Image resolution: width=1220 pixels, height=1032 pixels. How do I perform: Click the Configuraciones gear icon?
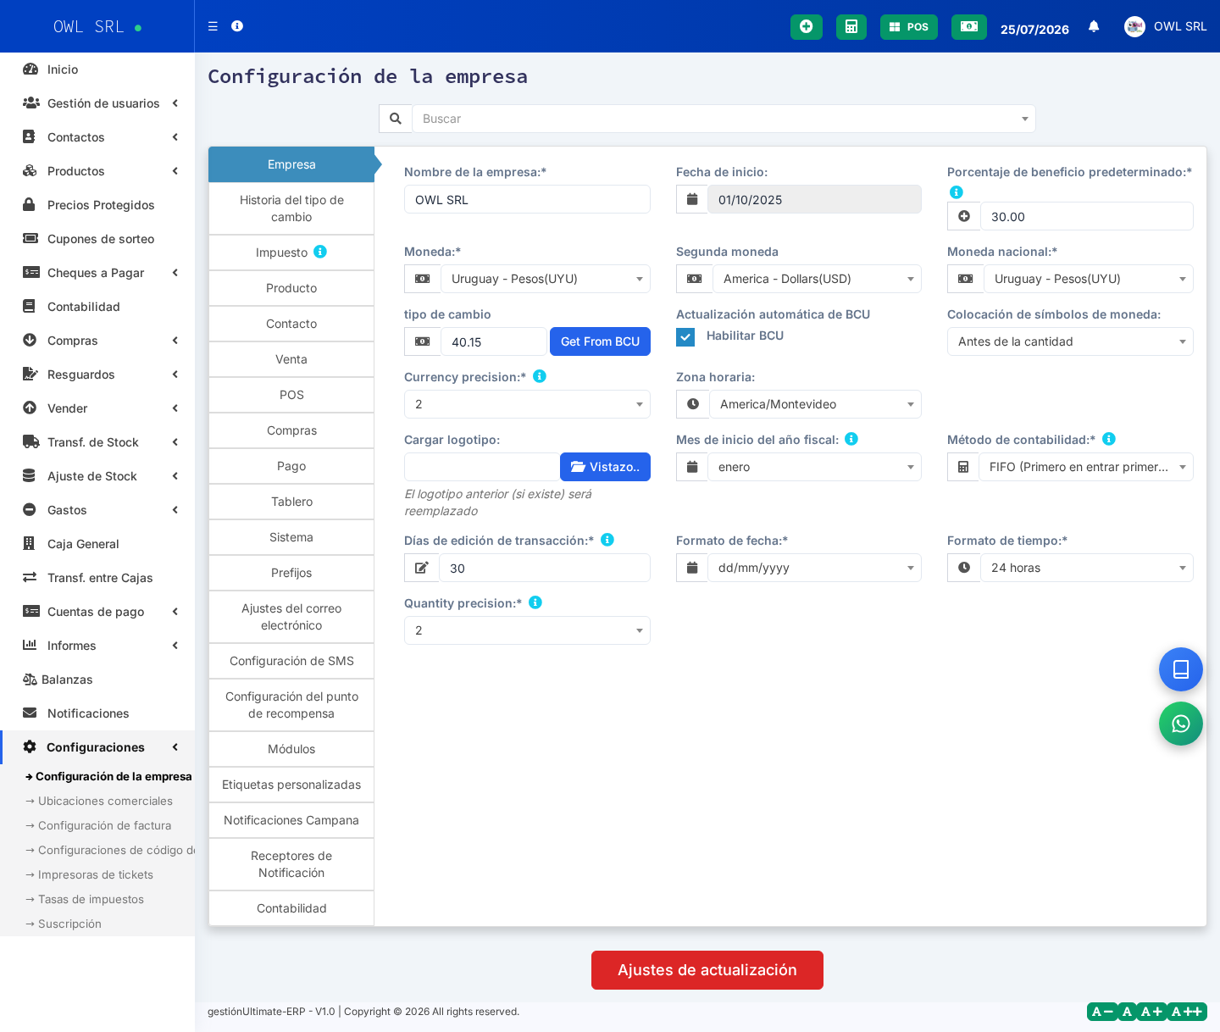[30, 747]
